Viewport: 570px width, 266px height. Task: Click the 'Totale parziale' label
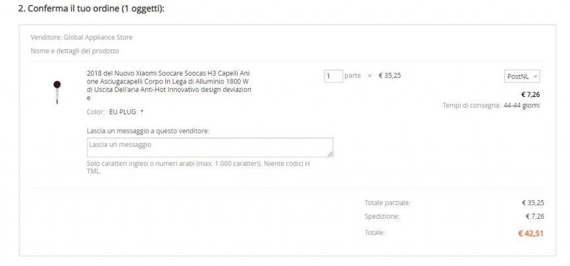(x=387, y=203)
